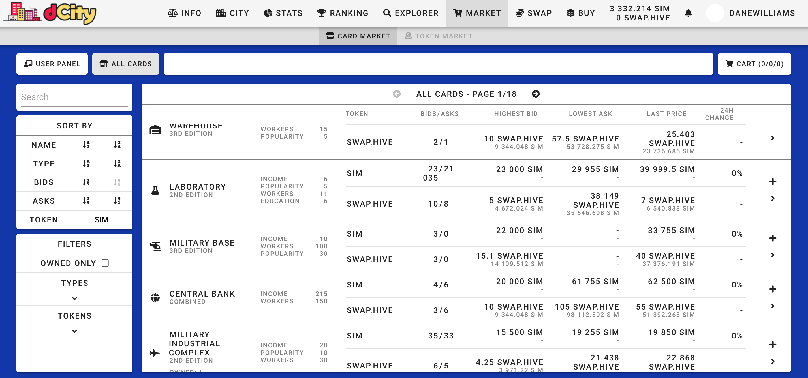Click the SIM balance display
Image resolution: width=808 pixels, height=378 pixels.
click(x=640, y=8)
